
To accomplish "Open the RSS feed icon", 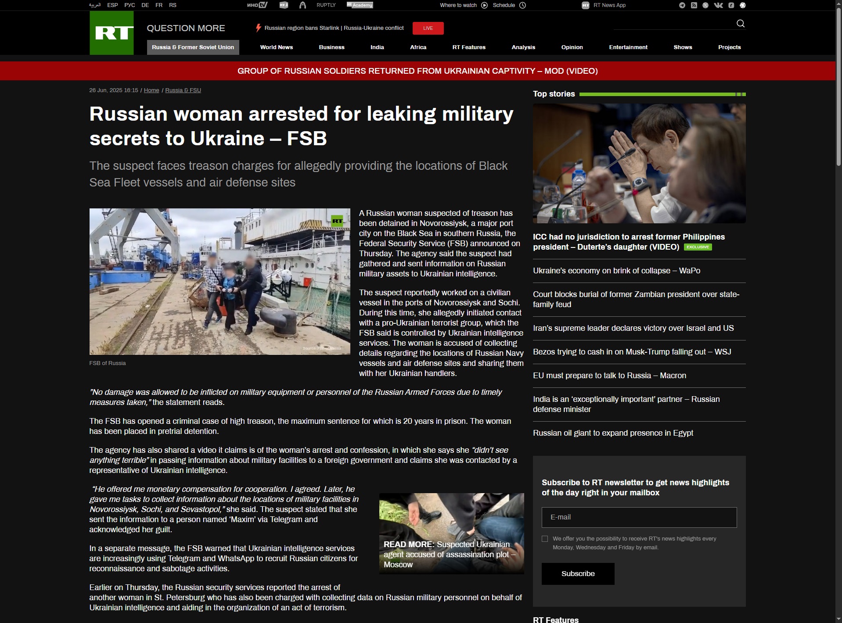I will [694, 5].
